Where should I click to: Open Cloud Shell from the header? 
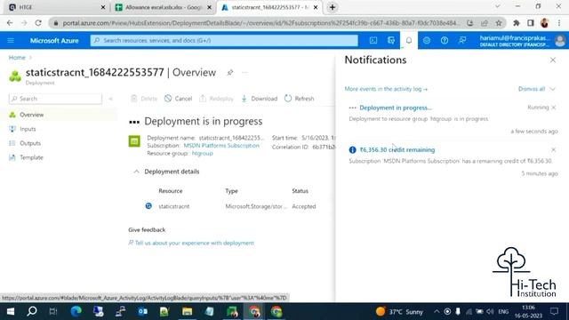[373, 40]
